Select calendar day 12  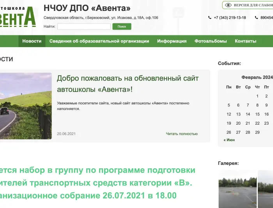click(229, 114)
